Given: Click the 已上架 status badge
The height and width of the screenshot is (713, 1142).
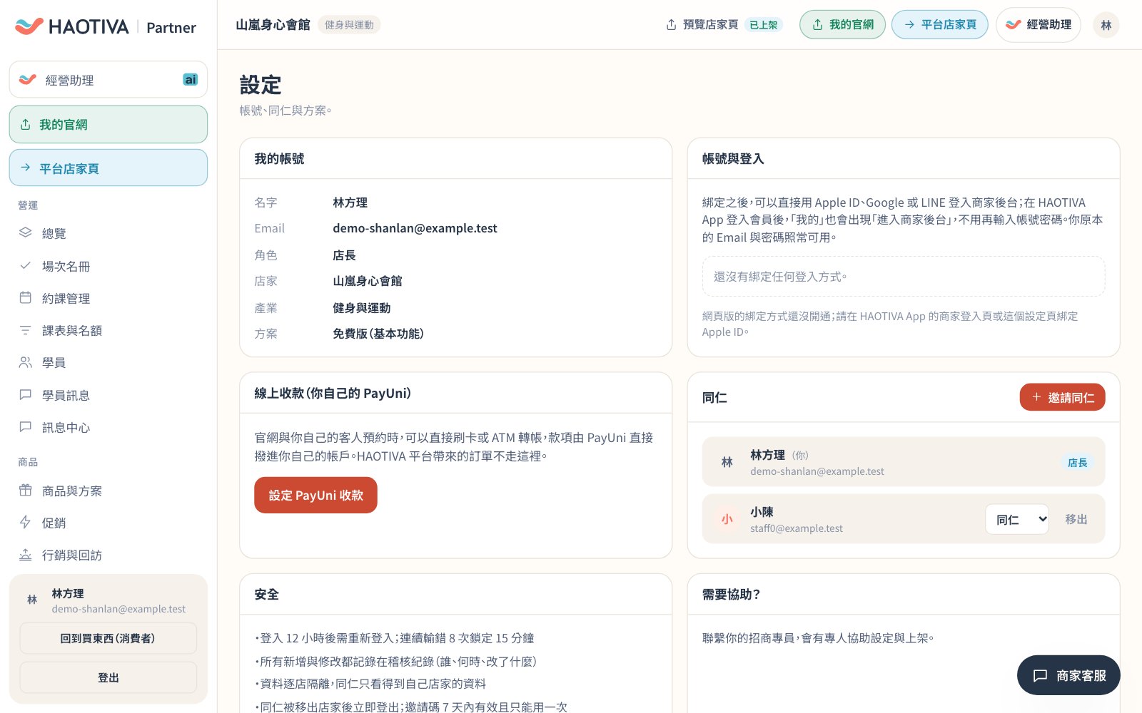Looking at the screenshot, I should point(764,25).
